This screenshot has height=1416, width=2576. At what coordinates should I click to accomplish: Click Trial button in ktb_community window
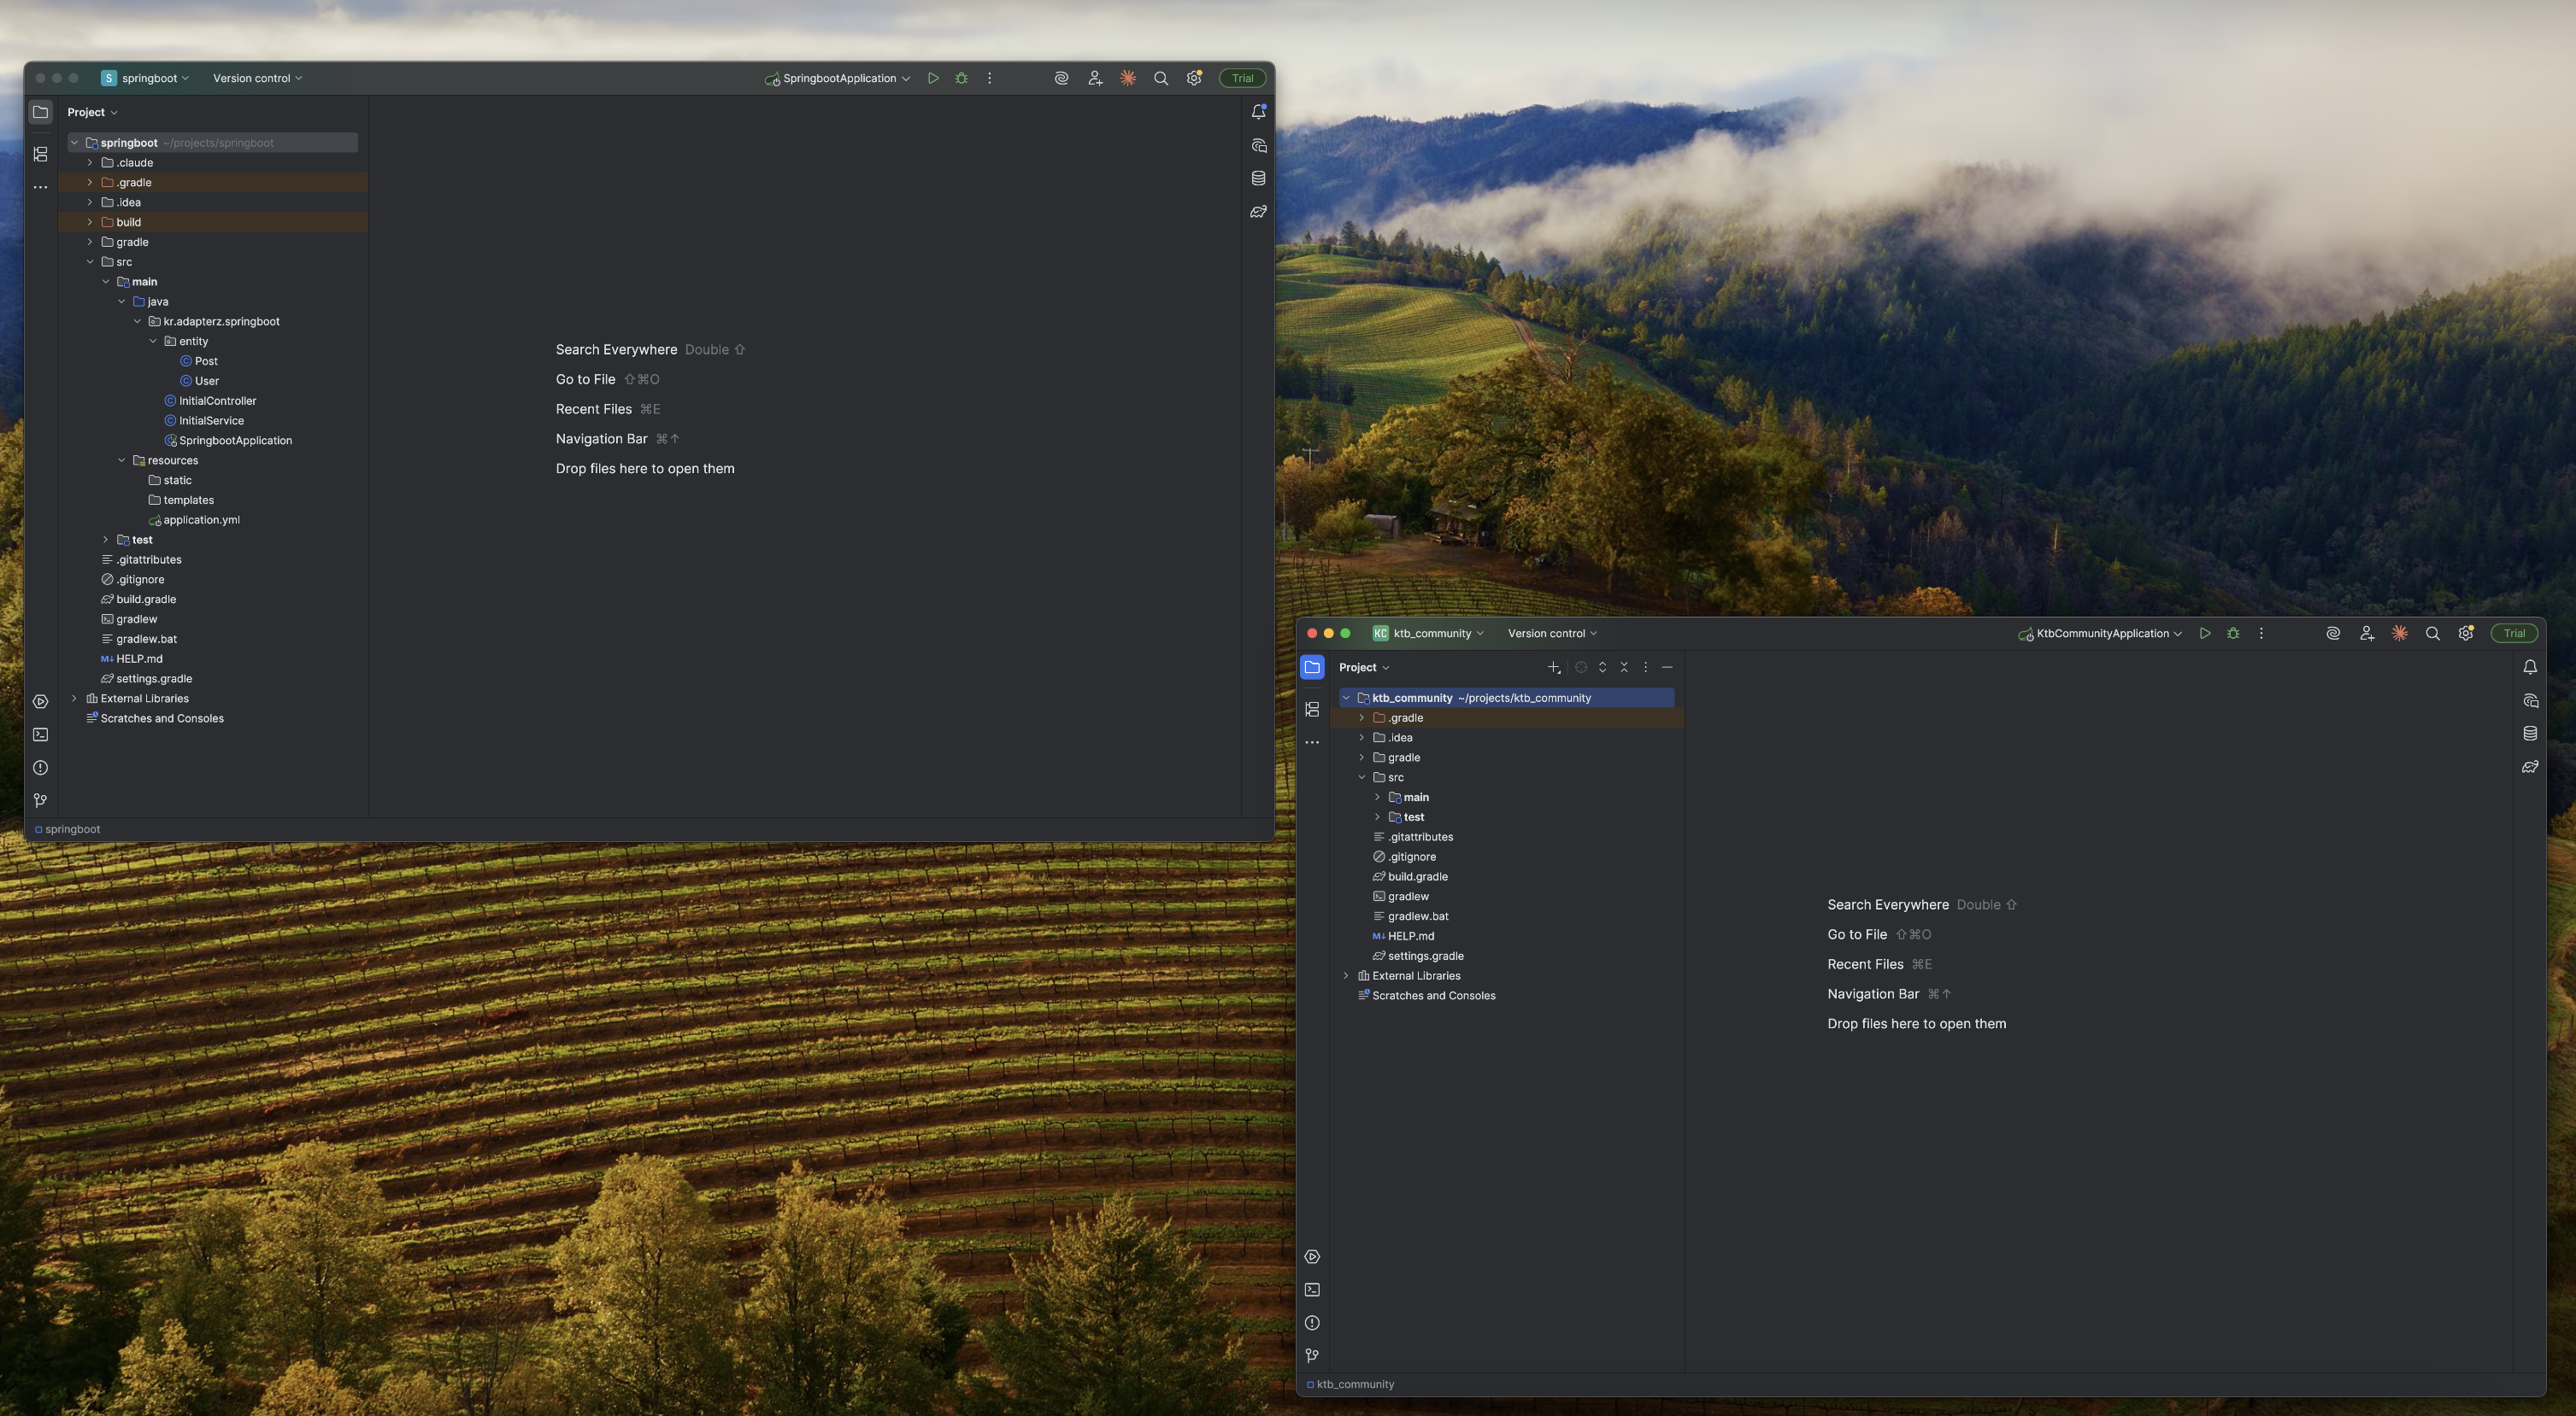tap(2513, 634)
